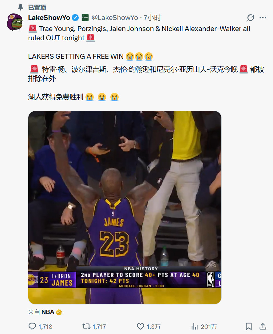Click the LakeShowYo display name
The image size is (273, 334).
click(x=49, y=18)
